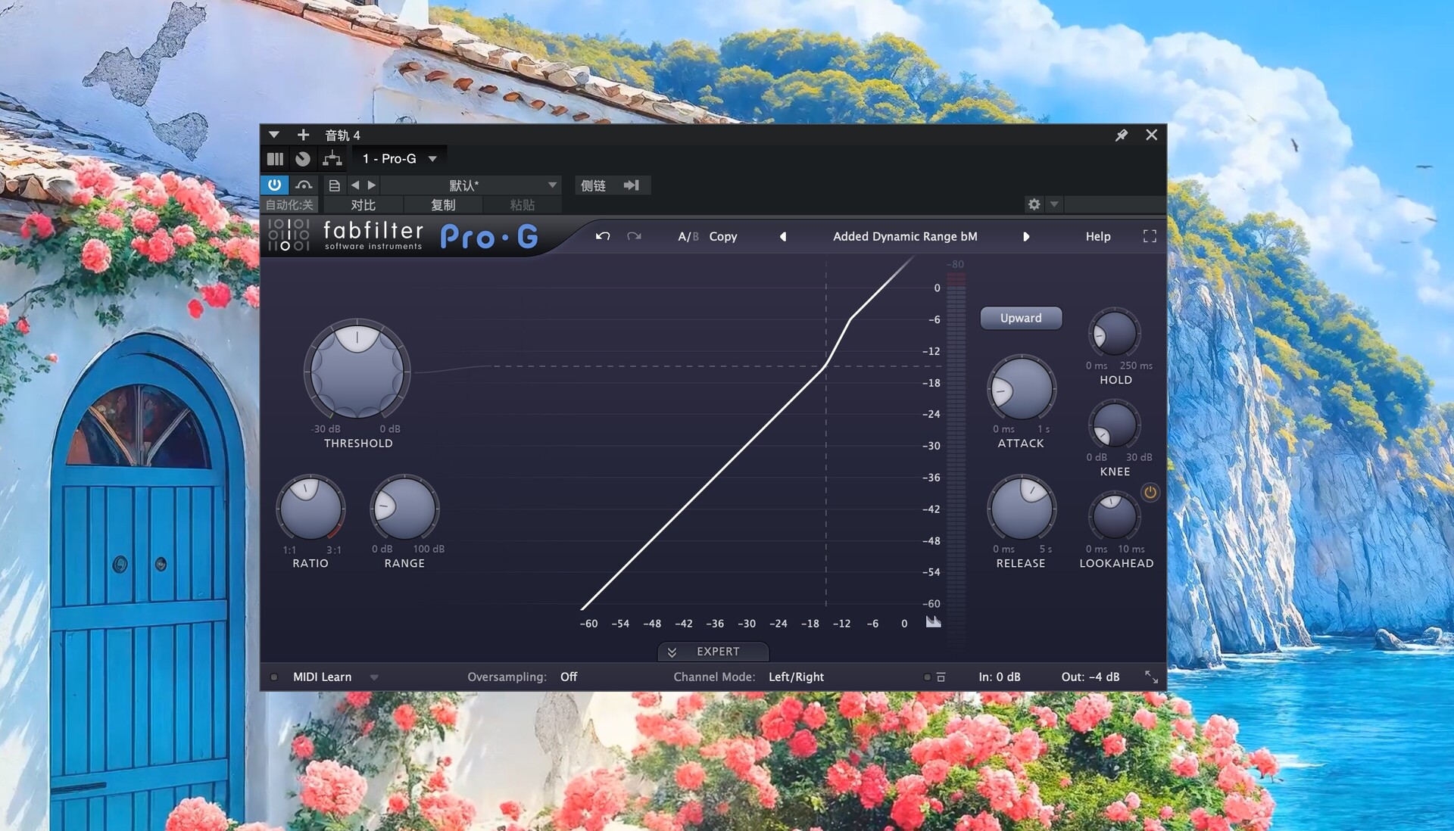Open preset name Added Dynamic Range bM

[905, 236]
